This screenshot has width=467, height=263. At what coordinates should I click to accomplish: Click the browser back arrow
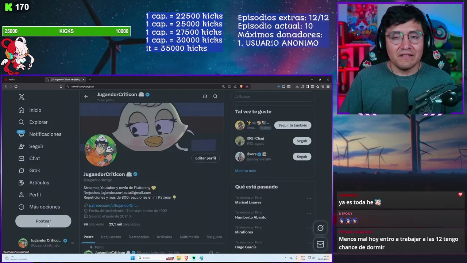coord(5,87)
